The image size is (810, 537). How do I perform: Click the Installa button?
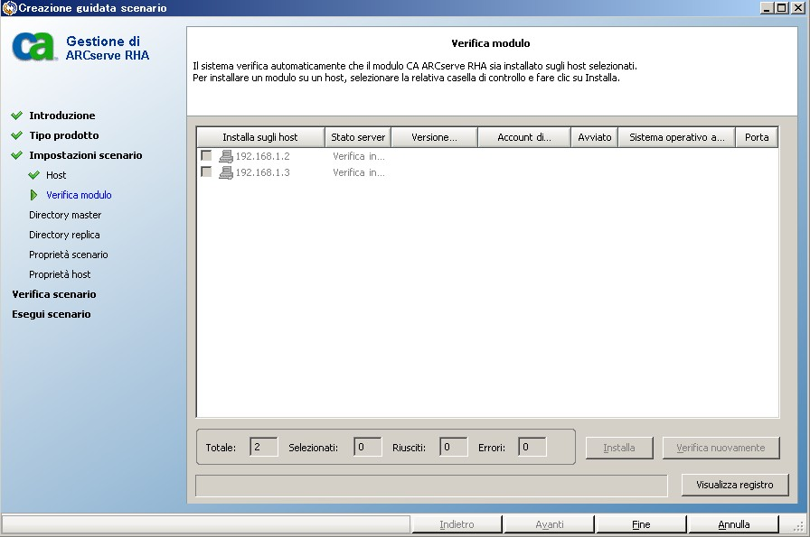618,448
